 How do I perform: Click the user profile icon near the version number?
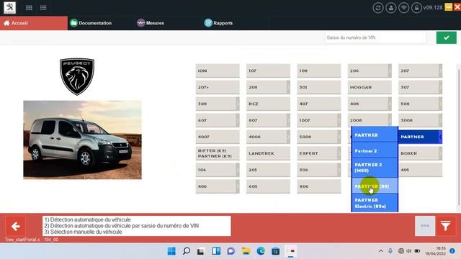(391, 8)
